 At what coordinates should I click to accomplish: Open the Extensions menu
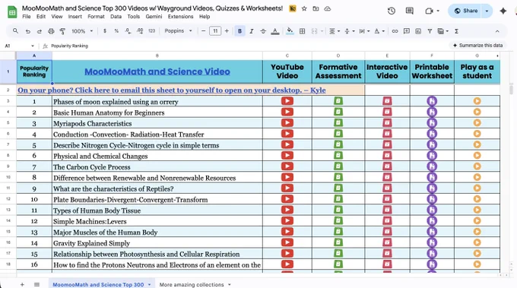pos(180,17)
